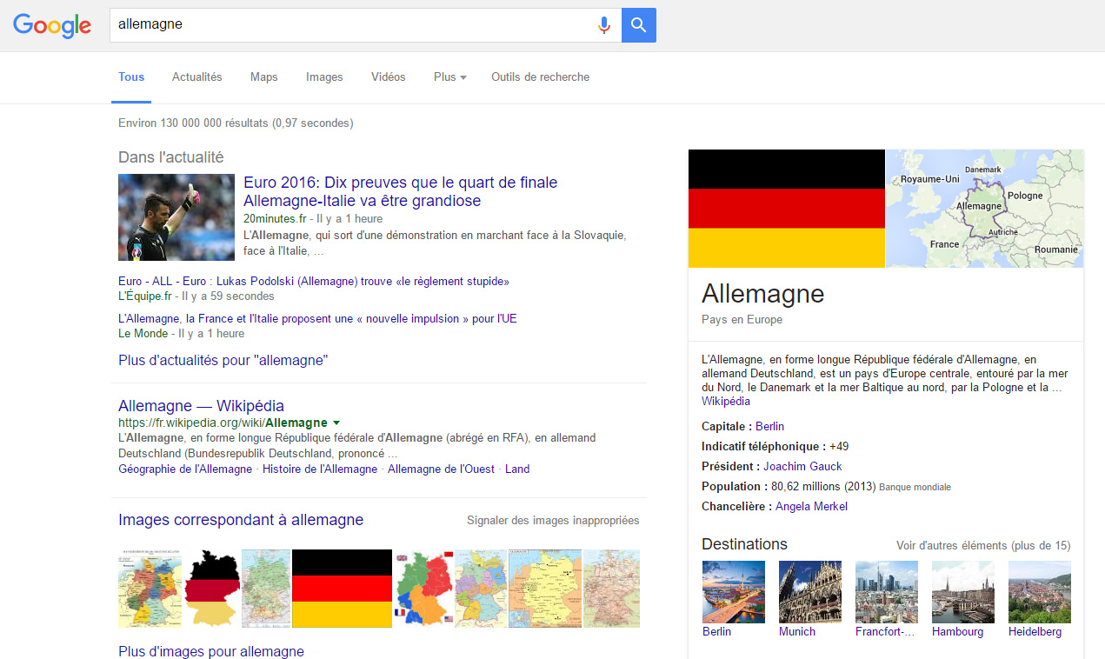Click the Google logo
Viewport: 1105px width, 659px height.
coord(52,25)
